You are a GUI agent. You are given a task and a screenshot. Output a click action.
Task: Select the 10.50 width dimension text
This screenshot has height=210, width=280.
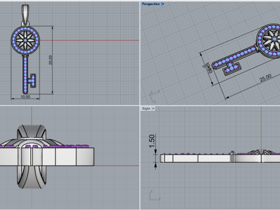[25, 97]
